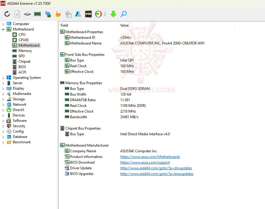Select BIOS in the tree
Screen dimensions: 265x209
(x=22, y=67)
